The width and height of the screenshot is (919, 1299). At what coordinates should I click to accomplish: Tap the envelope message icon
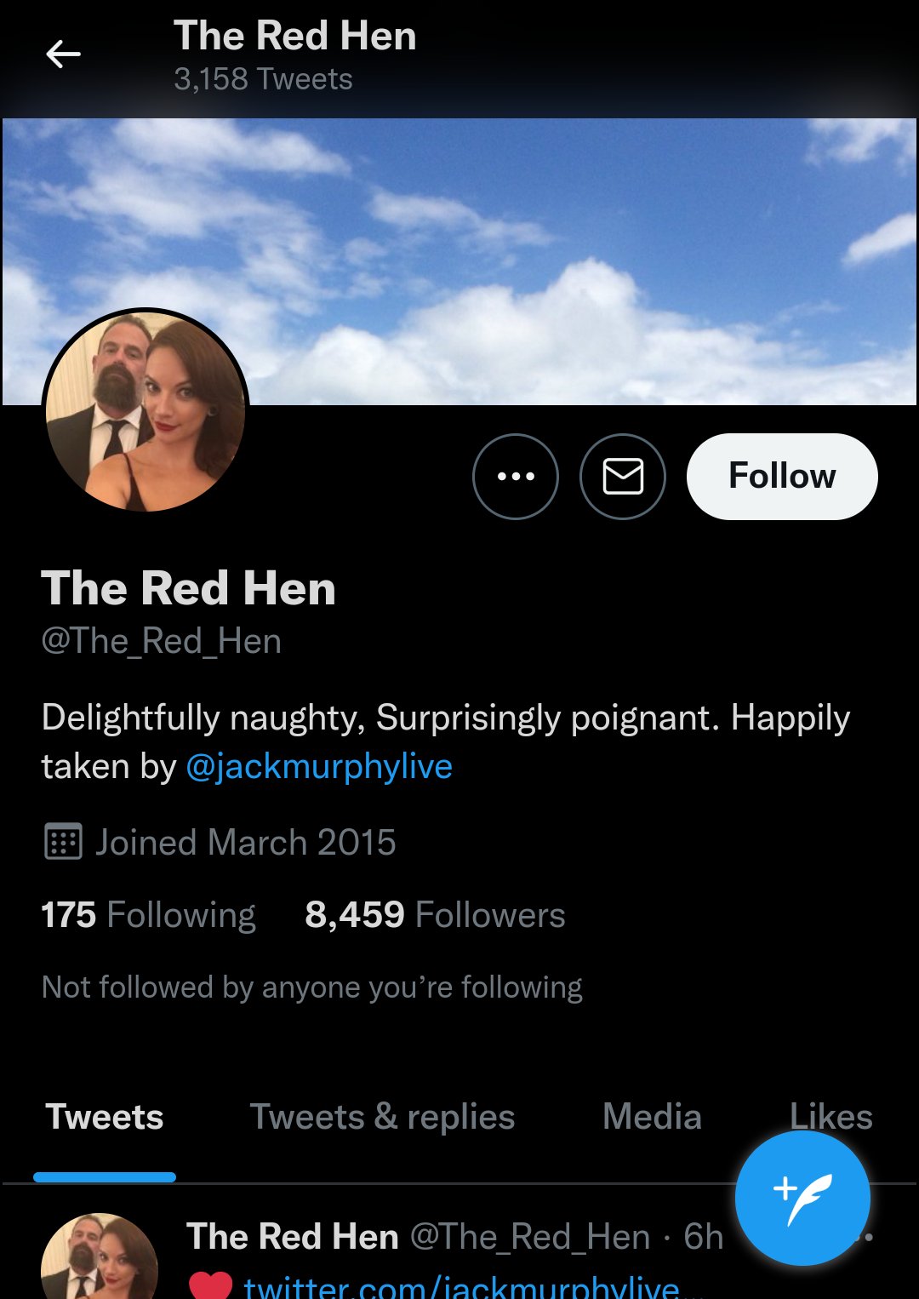(623, 477)
